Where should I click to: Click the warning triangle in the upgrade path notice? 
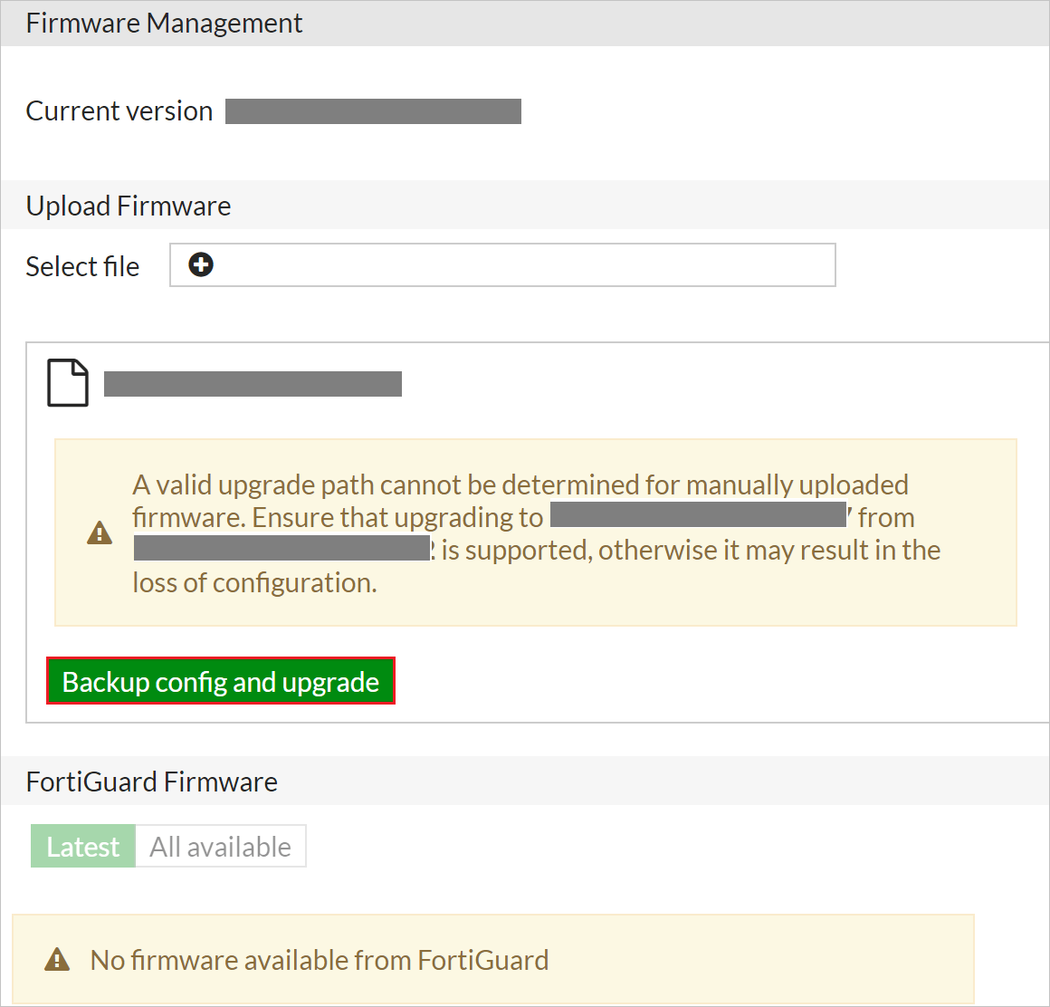(x=100, y=533)
